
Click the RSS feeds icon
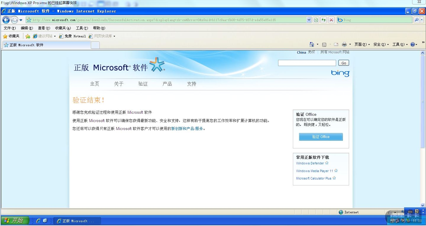(x=324, y=44)
